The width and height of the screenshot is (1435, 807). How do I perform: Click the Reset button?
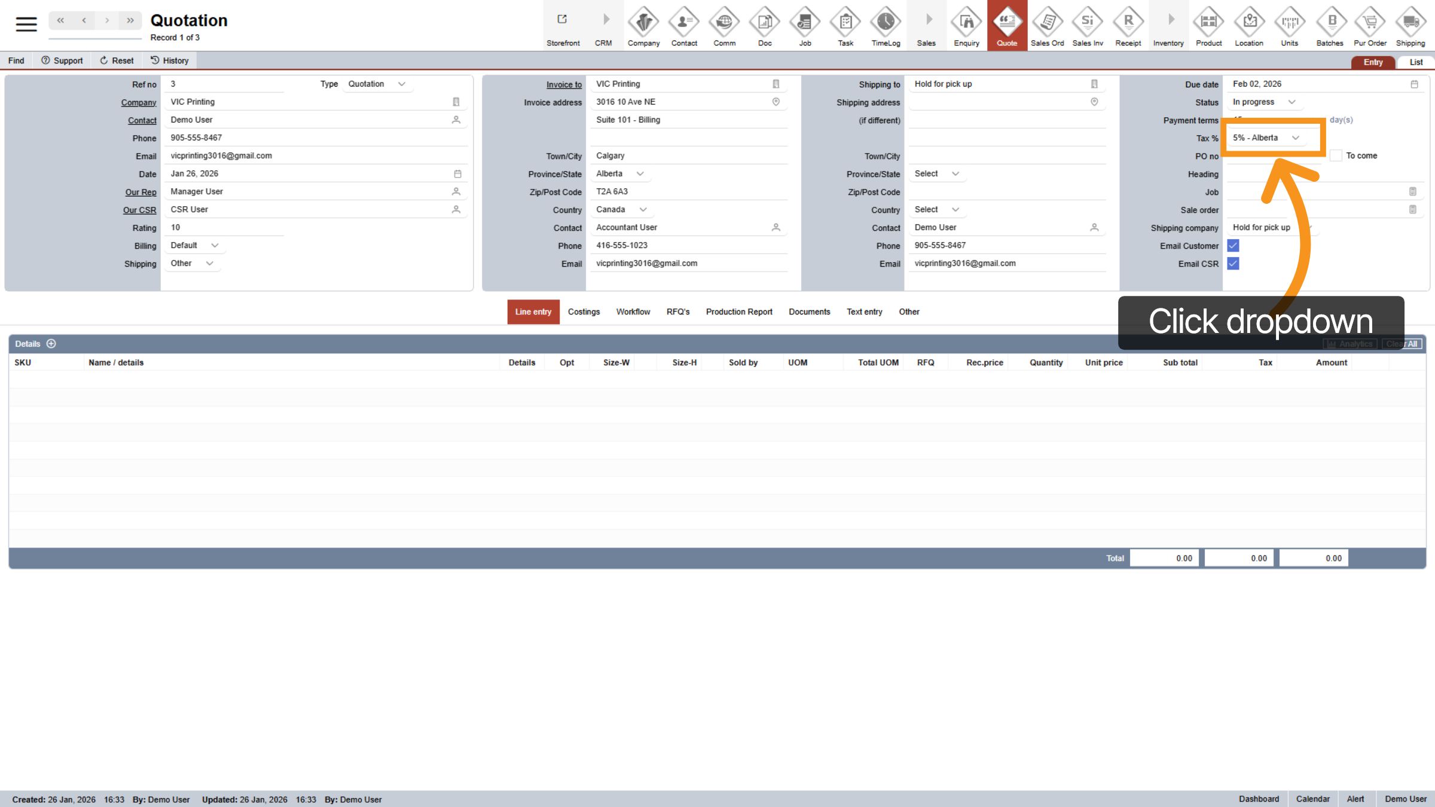117,60
